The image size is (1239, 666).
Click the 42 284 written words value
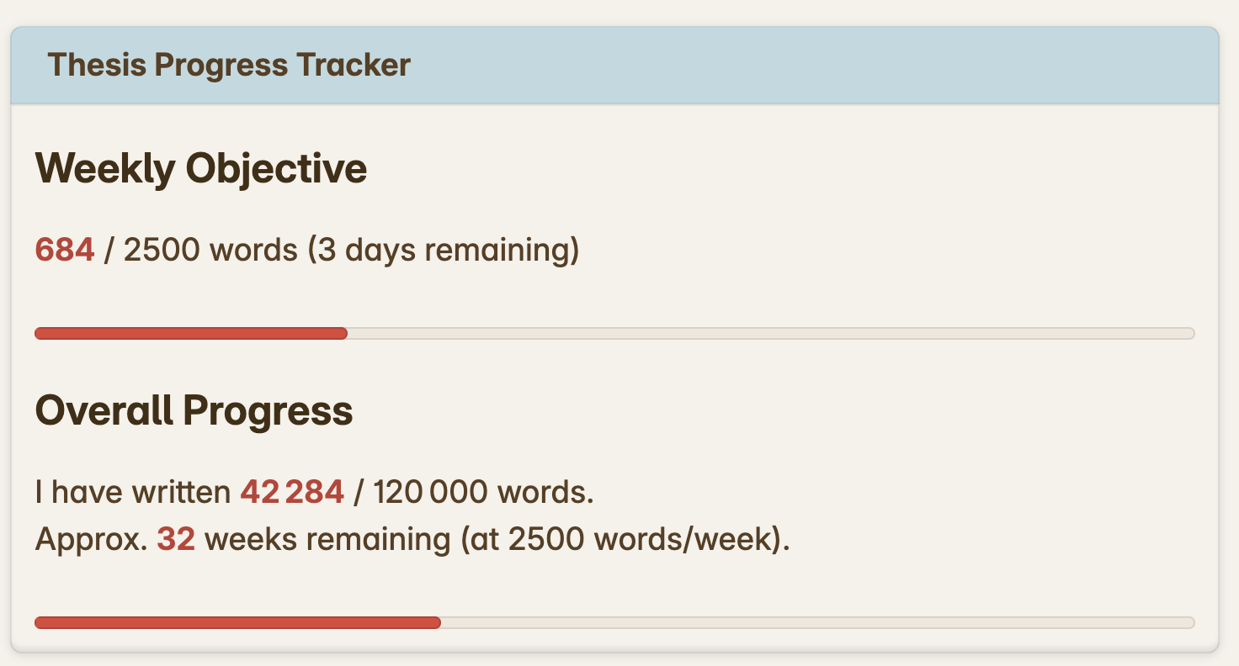[x=292, y=491]
